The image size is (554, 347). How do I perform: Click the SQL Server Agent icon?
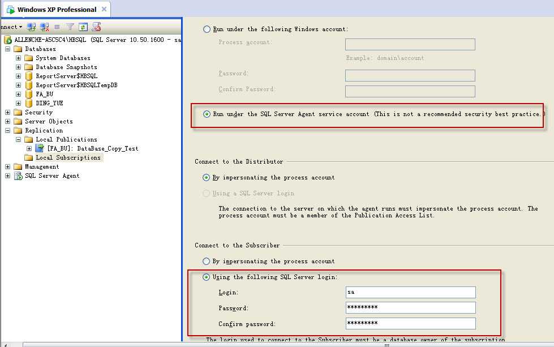click(x=18, y=175)
